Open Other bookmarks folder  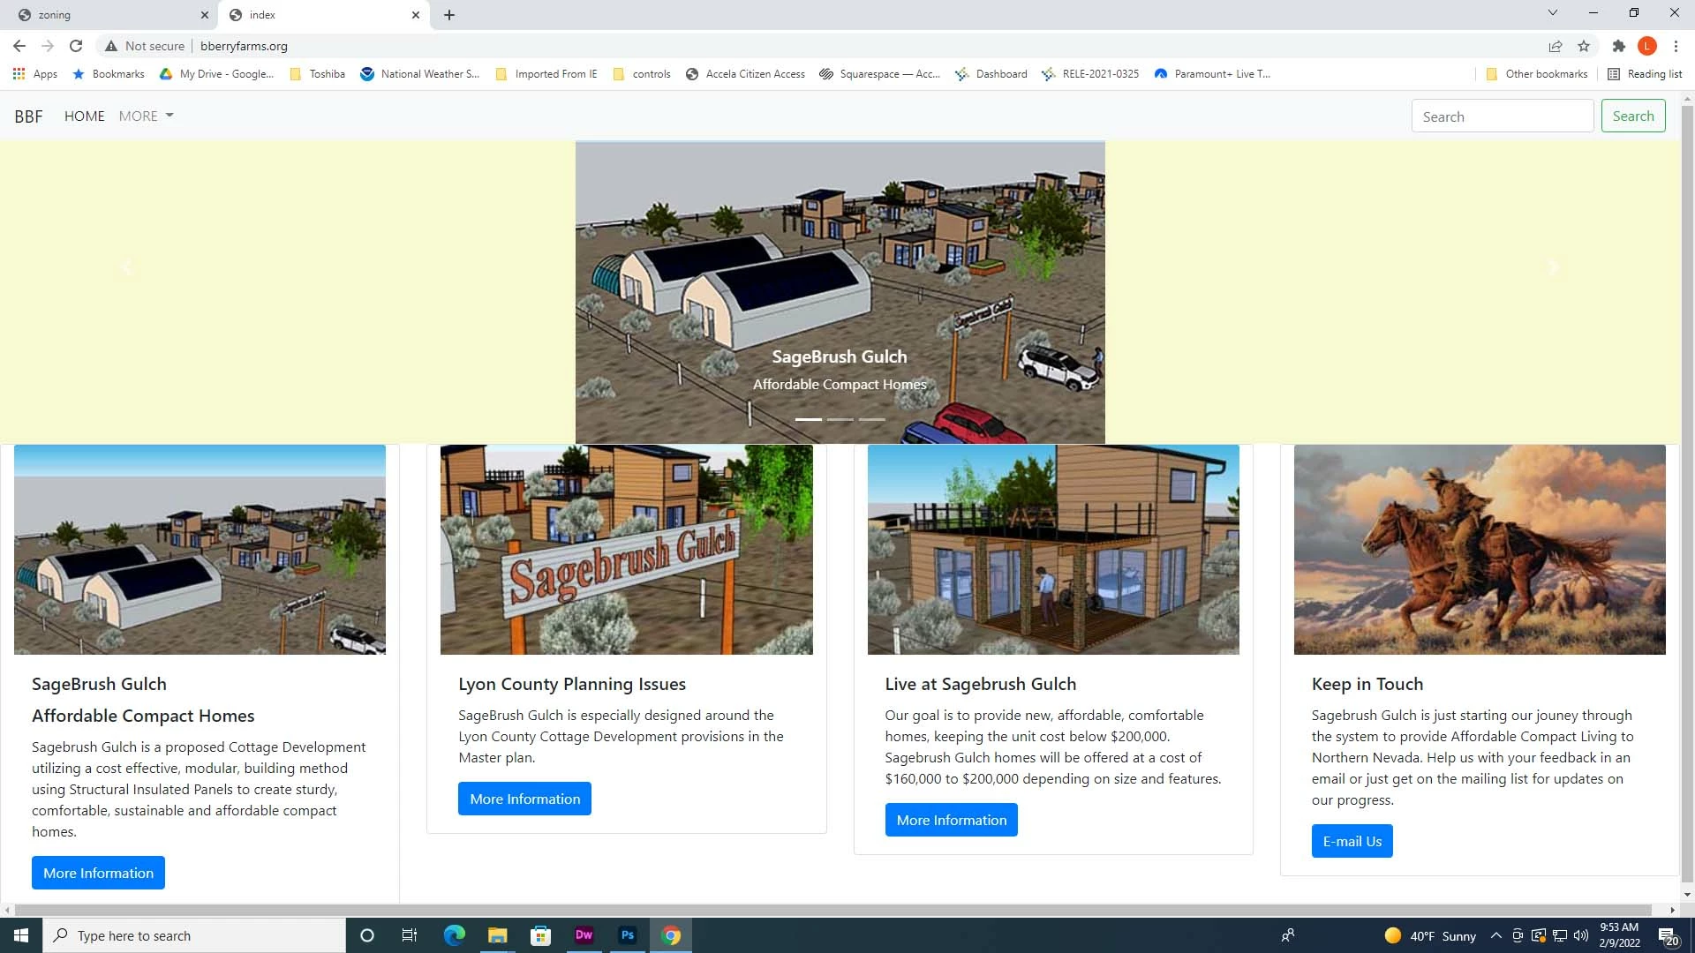coord(1537,74)
